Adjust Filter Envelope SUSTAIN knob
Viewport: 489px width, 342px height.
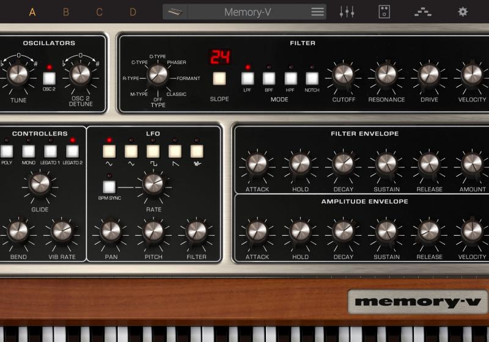click(x=386, y=164)
